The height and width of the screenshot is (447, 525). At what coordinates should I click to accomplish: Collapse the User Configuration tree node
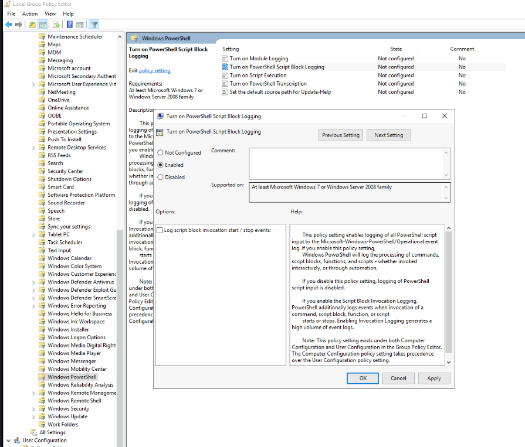tap(8, 441)
